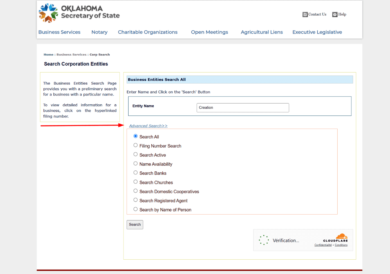Select the Search Churches radio button
The width and height of the screenshot is (390, 274).
136,182
